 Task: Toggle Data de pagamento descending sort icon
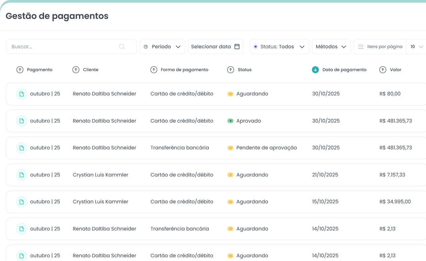[315, 70]
